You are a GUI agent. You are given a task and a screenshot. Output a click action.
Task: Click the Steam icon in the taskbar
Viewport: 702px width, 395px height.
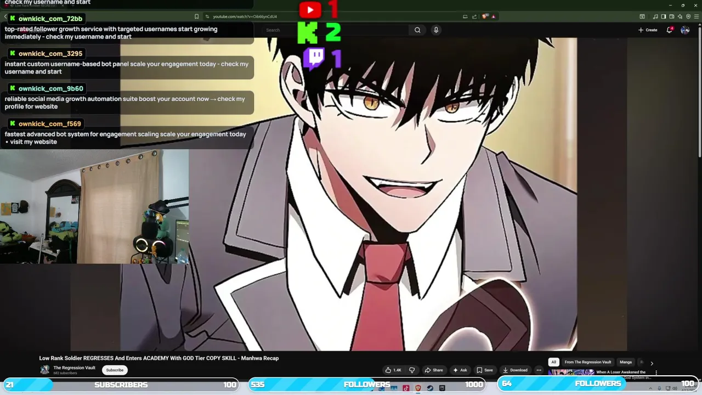coord(430,388)
